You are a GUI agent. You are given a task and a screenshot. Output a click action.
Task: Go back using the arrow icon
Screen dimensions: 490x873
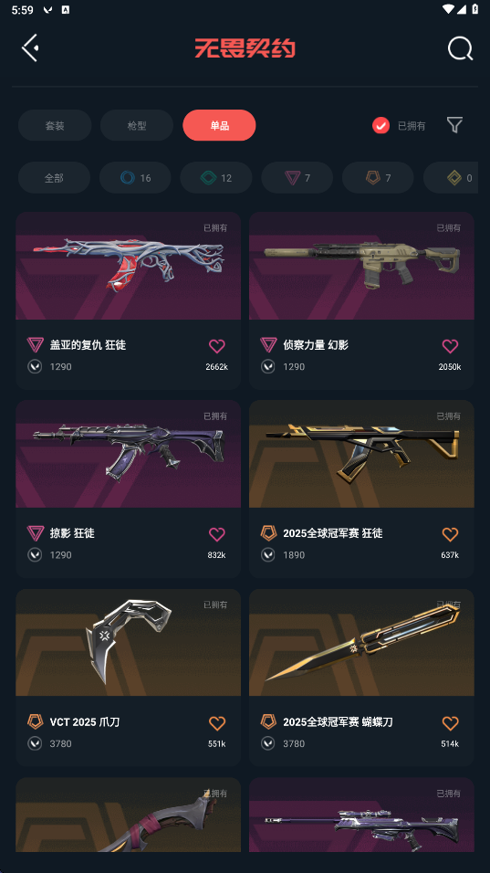click(30, 47)
